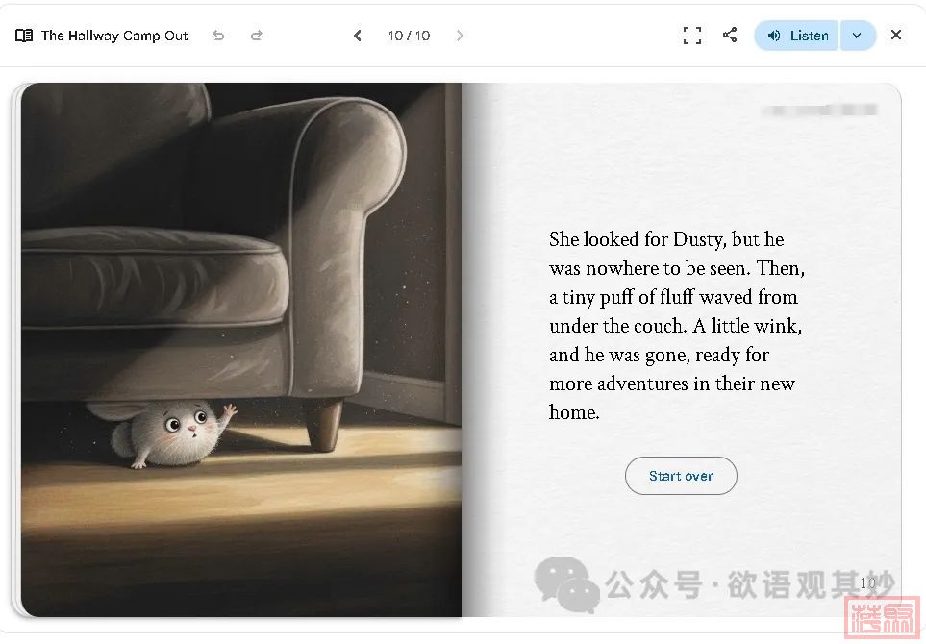Redo the last undone change

[257, 36]
